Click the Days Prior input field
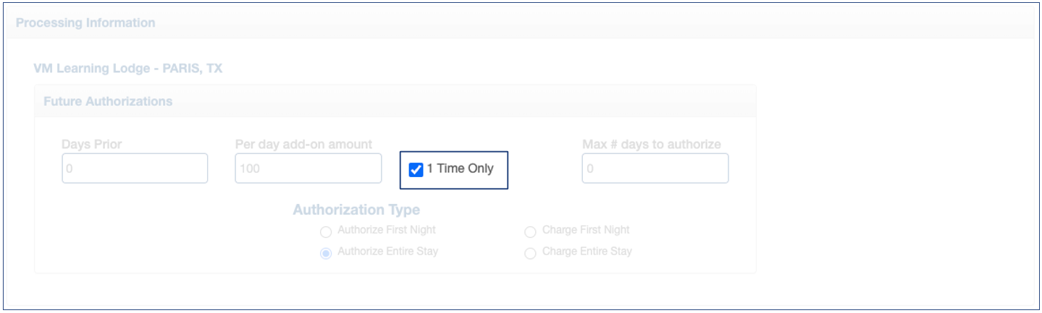The image size is (1042, 313). [x=135, y=168]
